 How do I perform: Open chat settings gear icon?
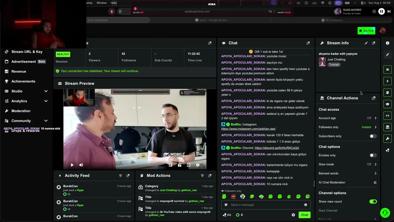pos(293,215)
